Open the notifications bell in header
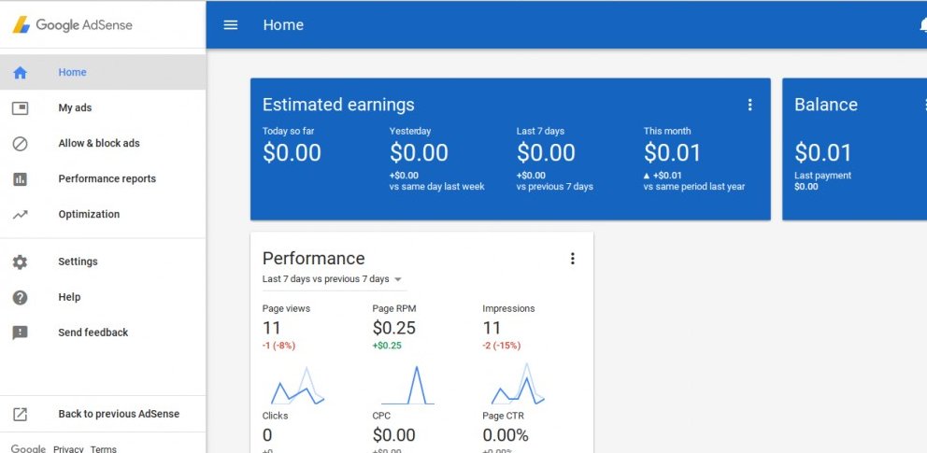The image size is (927, 453). click(923, 25)
